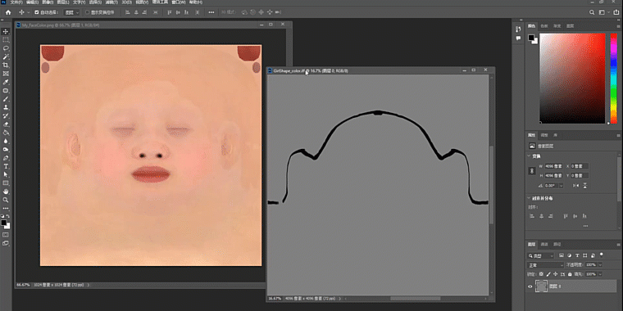Flip vertical button in Properties panel
This screenshot has width=623, height=311.
tap(584, 186)
